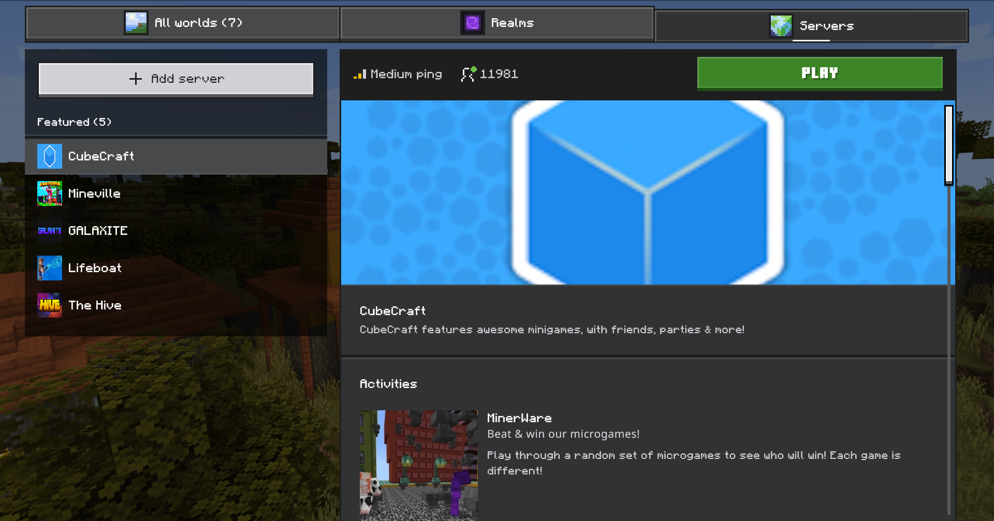
Task: Click the Featured (5) section header
Action: coord(75,122)
